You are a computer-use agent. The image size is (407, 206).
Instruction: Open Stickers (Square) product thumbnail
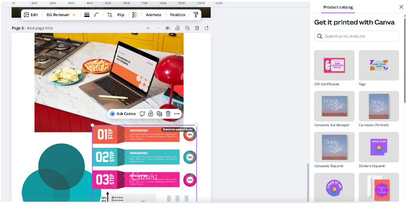click(379, 147)
